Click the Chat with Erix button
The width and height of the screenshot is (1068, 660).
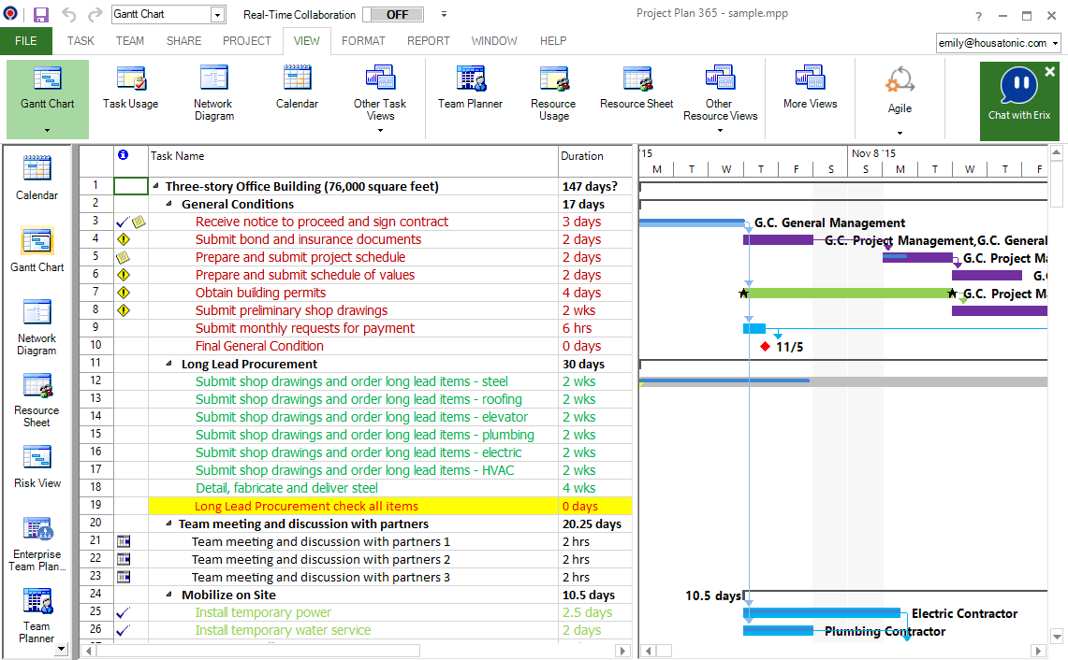(x=1018, y=100)
